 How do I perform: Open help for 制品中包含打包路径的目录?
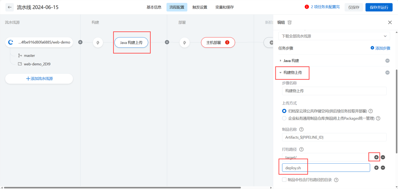(336, 180)
